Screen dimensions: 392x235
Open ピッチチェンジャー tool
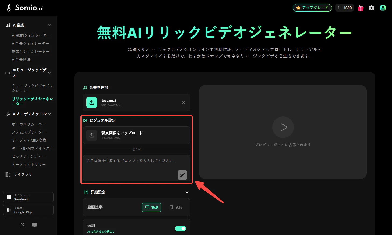29,156
